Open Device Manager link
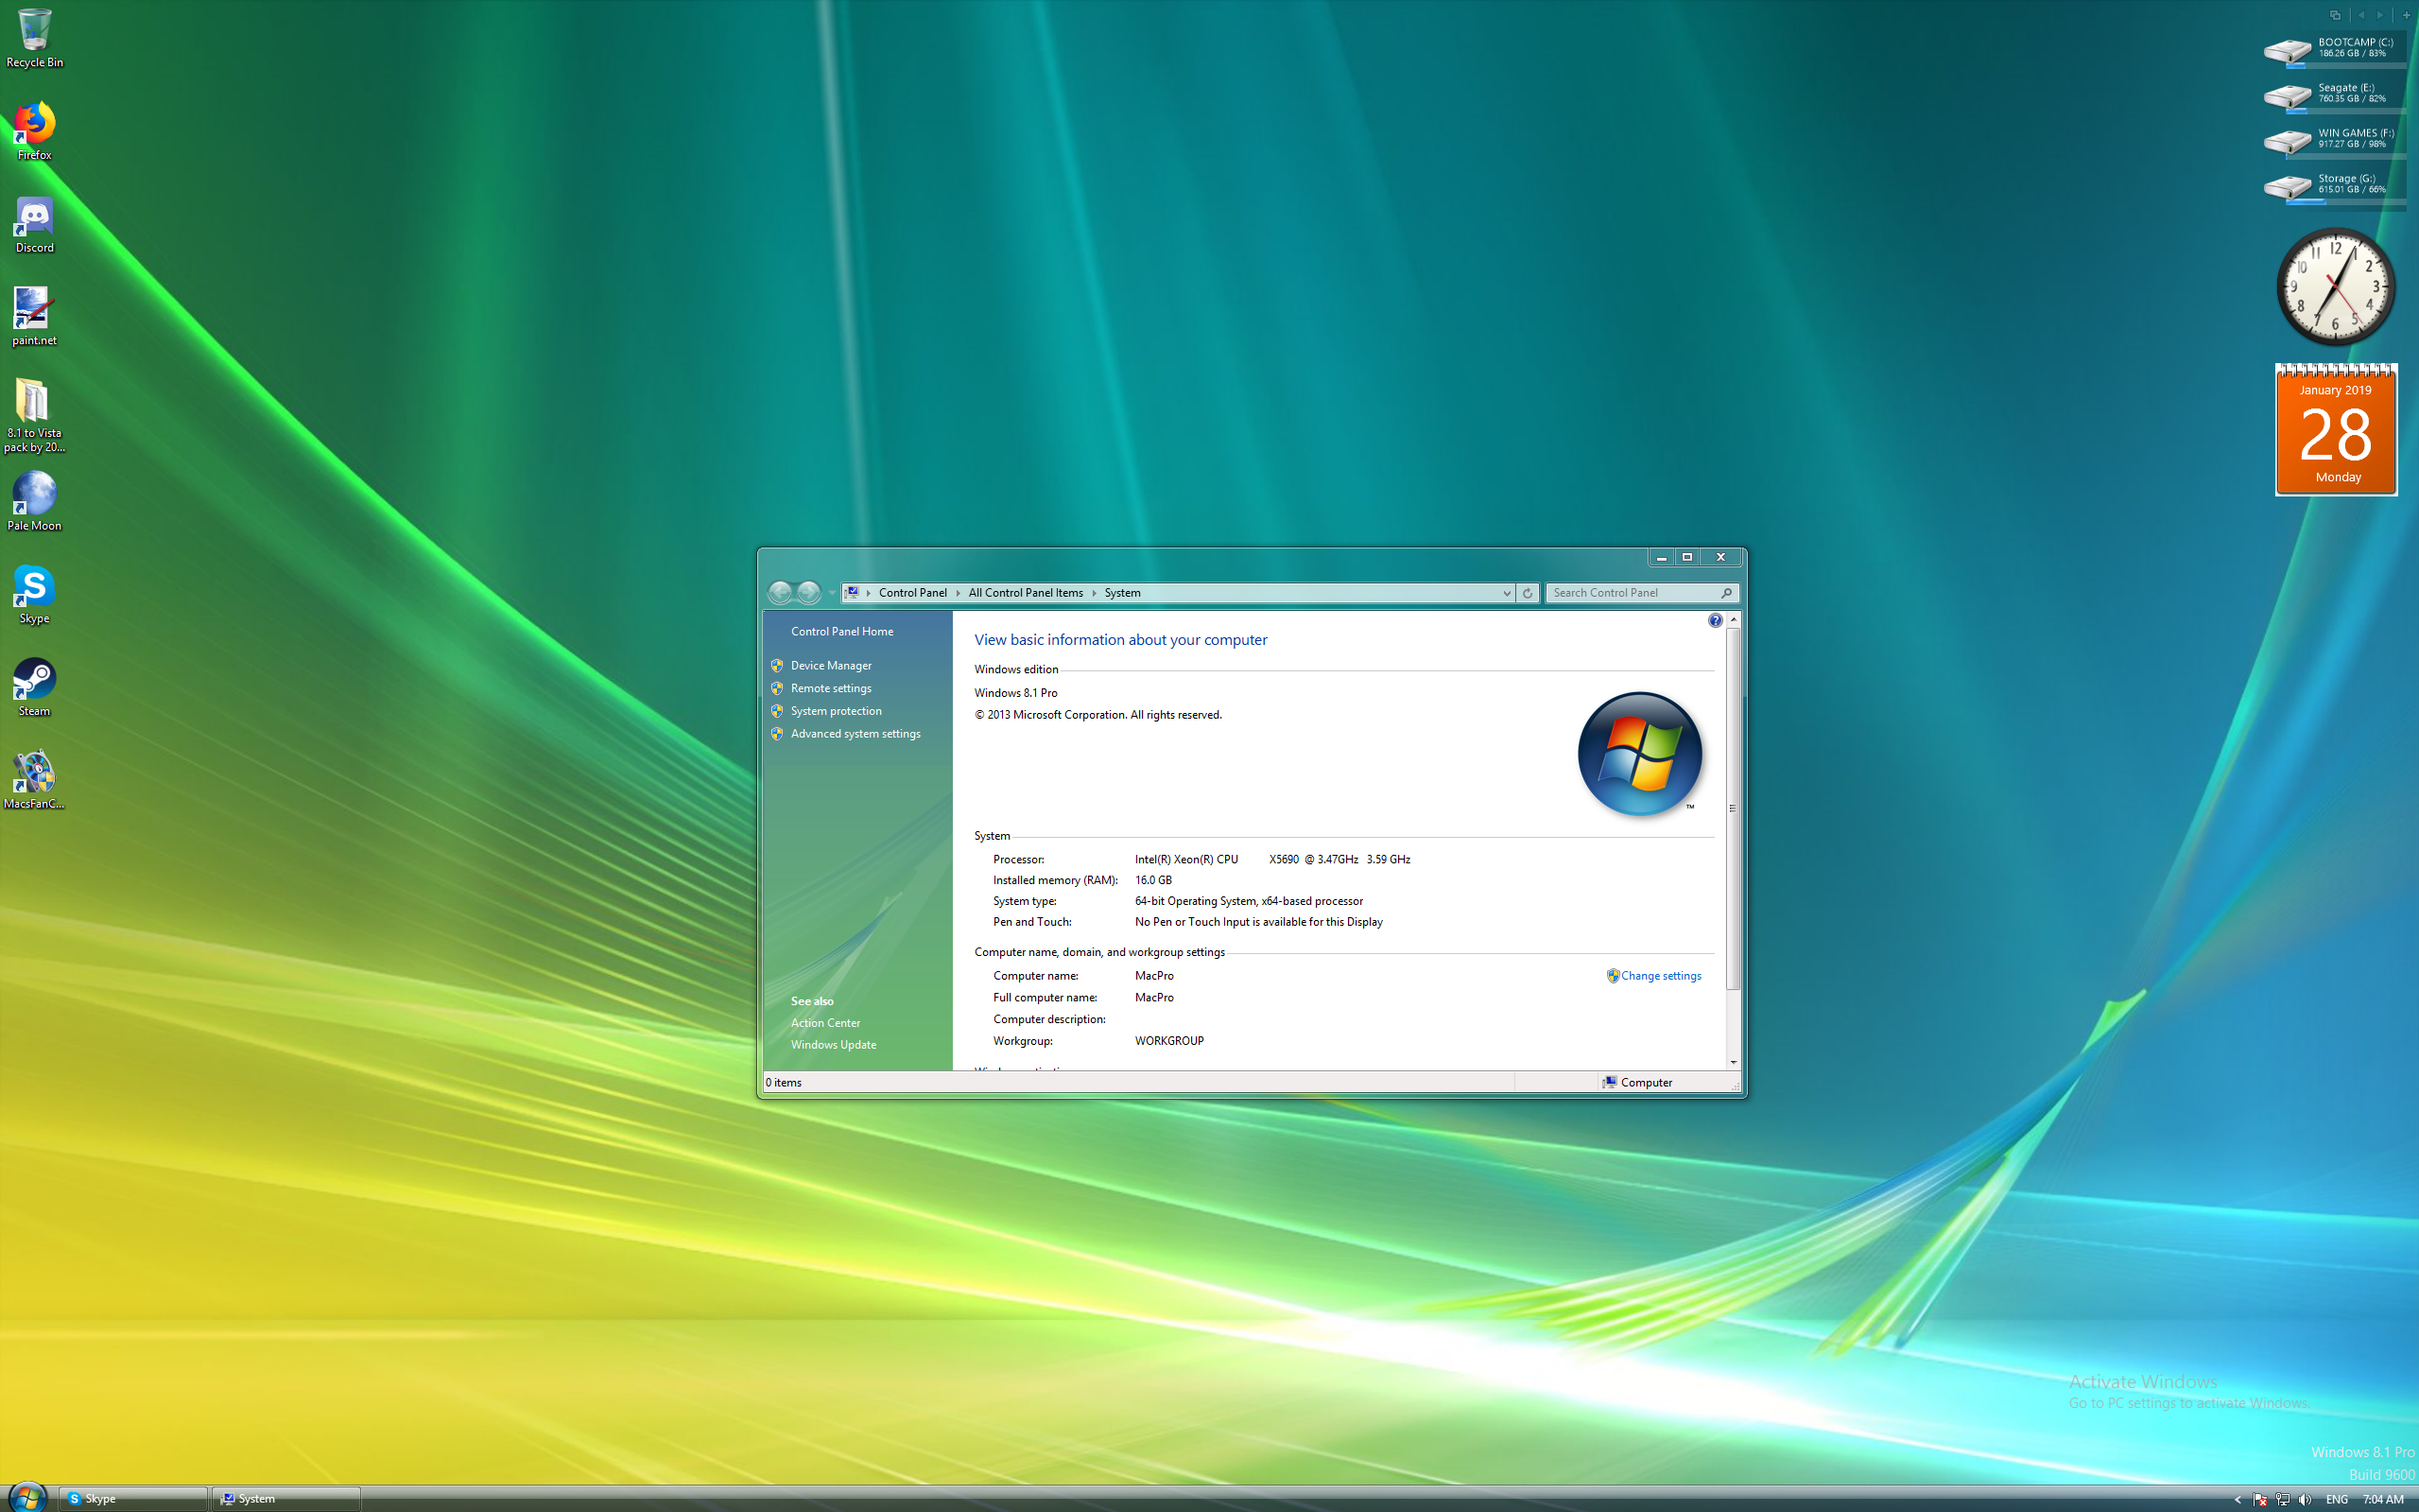This screenshot has height=1512, width=2419. pos(831,665)
